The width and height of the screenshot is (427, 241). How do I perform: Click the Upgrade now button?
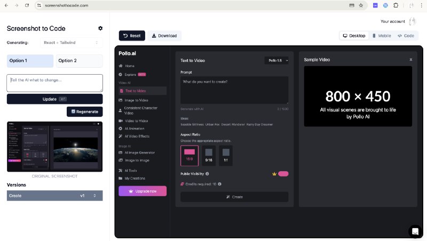tap(143, 191)
